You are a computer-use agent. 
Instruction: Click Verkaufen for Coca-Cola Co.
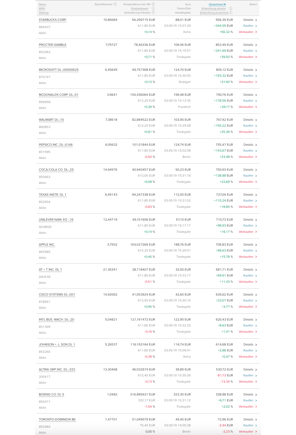[248, 182]
